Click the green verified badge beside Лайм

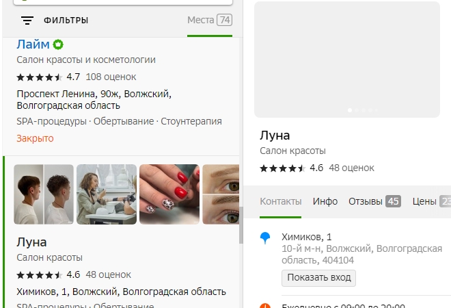click(59, 44)
